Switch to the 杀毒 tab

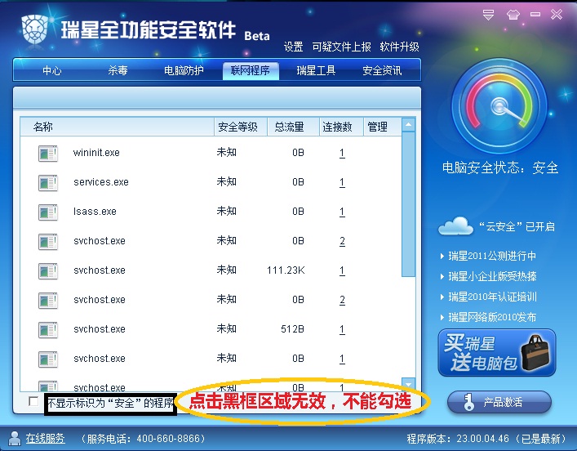tap(118, 70)
